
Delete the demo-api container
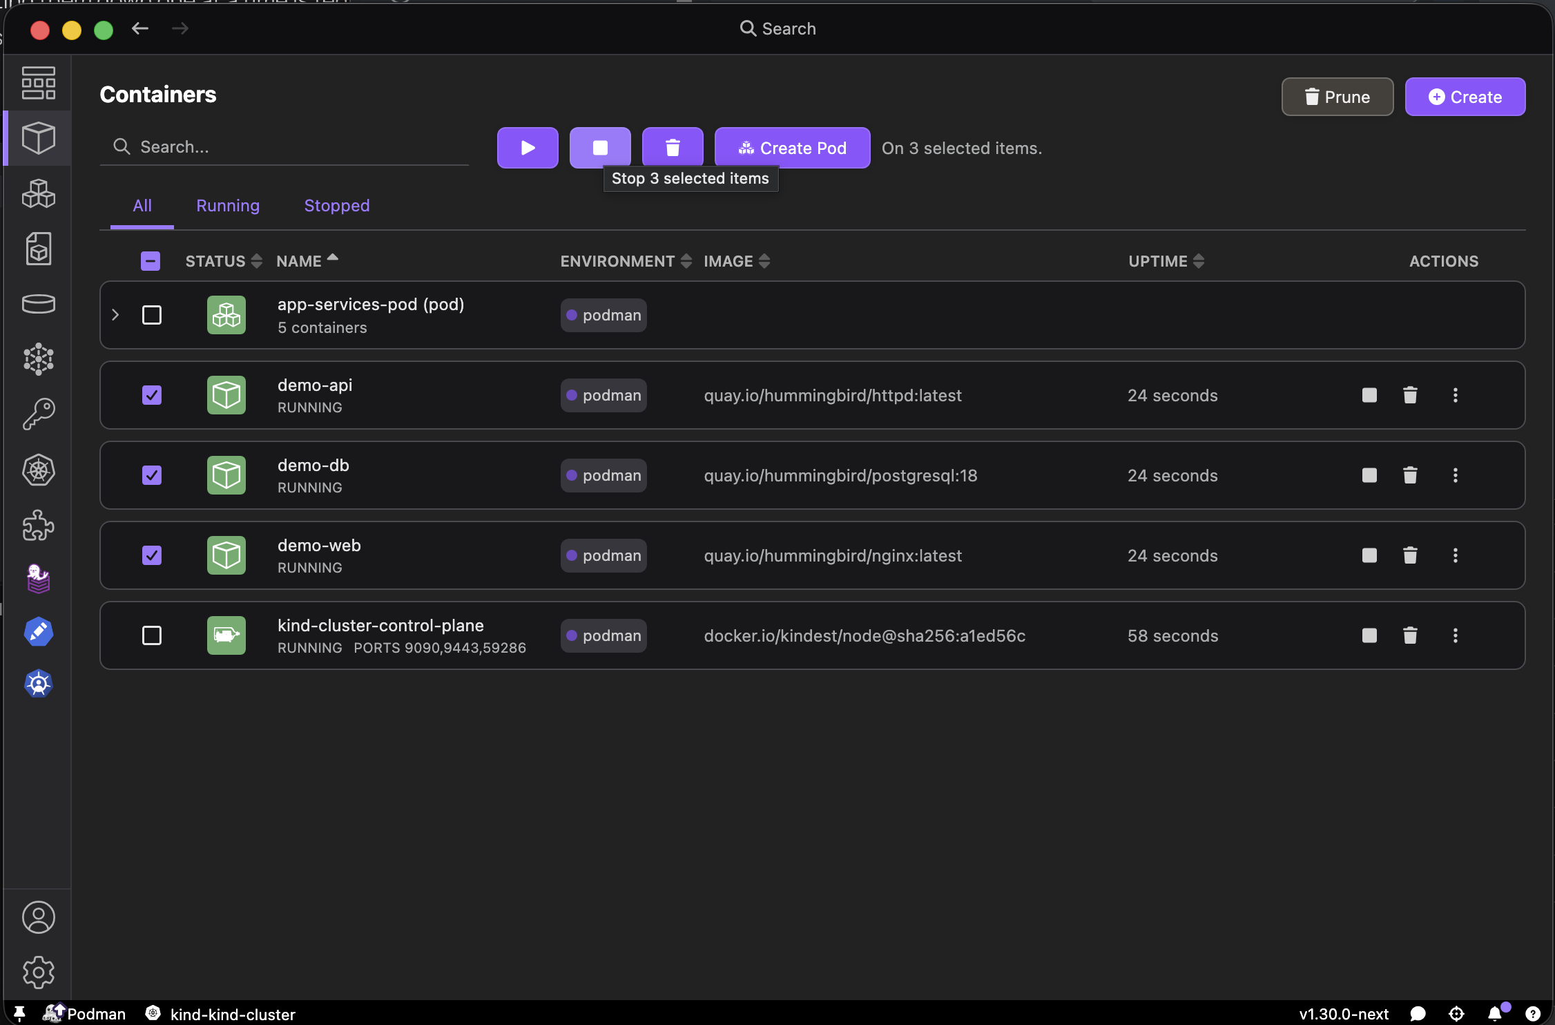1410,395
